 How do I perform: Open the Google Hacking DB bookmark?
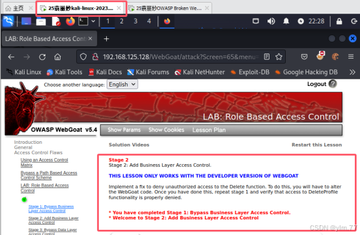click(x=306, y=72)
